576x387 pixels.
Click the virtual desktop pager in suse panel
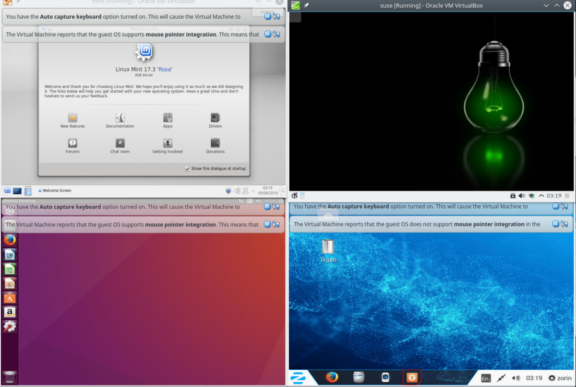coord(302,196)
